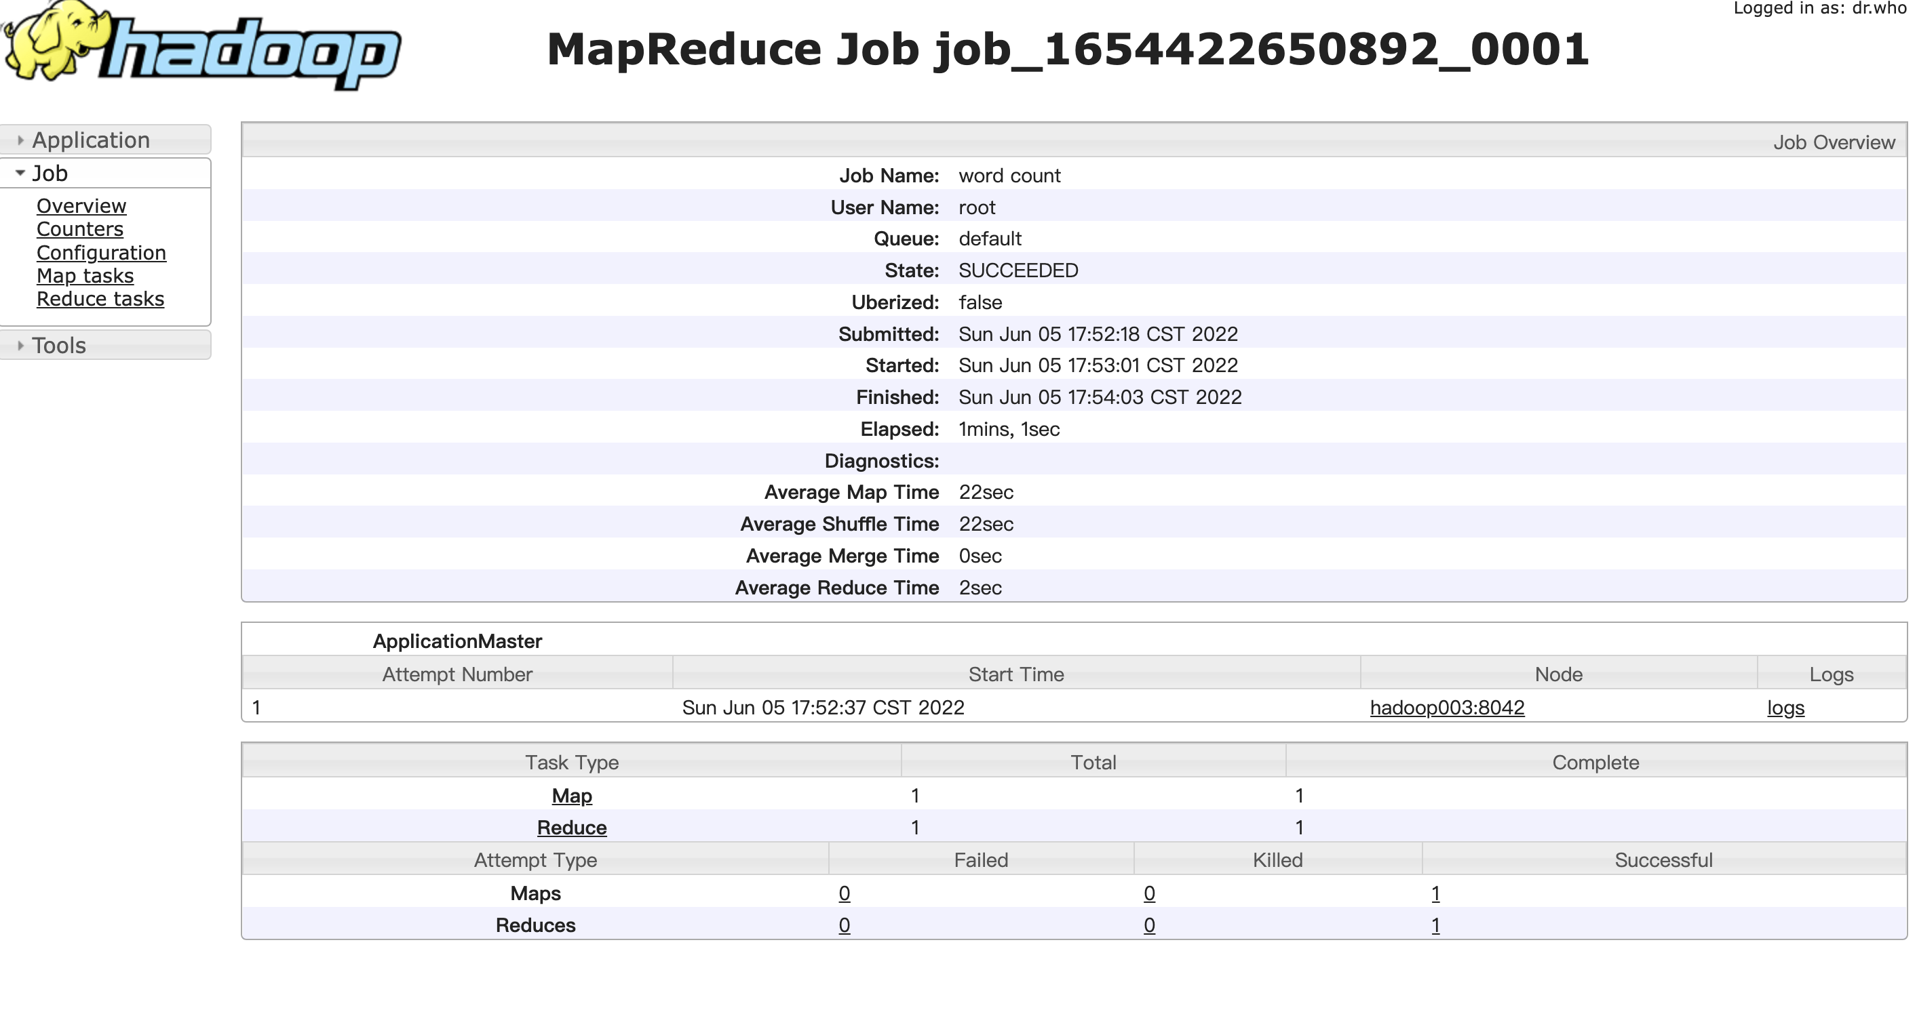This screenshot has height=1014, width=1917.
Task: Click the Job Overview panel header
Action: [x=1074, y=141]
